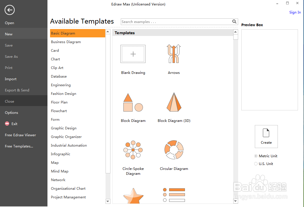Click the Blank Drawing label text

click(x=133, y=73)
